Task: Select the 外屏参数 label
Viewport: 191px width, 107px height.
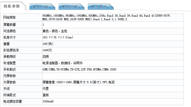Action: [x=10, y=82]
